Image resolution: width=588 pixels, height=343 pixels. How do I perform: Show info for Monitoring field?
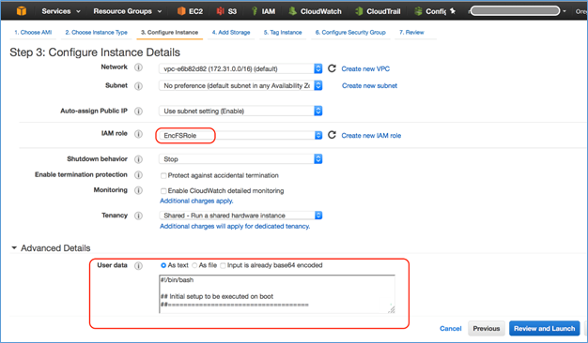pyautogui.click(x=138, y=190)
